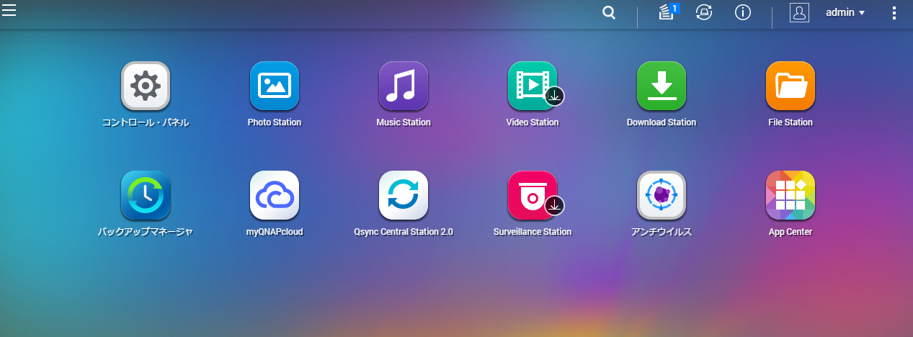Image resolution: width=913 pixels, height=337 pixels.
Task: Launch Surveillance Station camera icon
Action: click(x=533, y=196)
